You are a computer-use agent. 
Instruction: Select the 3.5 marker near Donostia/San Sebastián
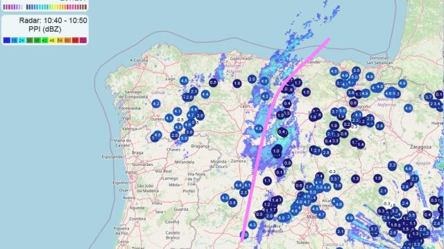356,71
